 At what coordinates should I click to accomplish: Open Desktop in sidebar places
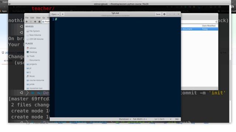(33, 52)
